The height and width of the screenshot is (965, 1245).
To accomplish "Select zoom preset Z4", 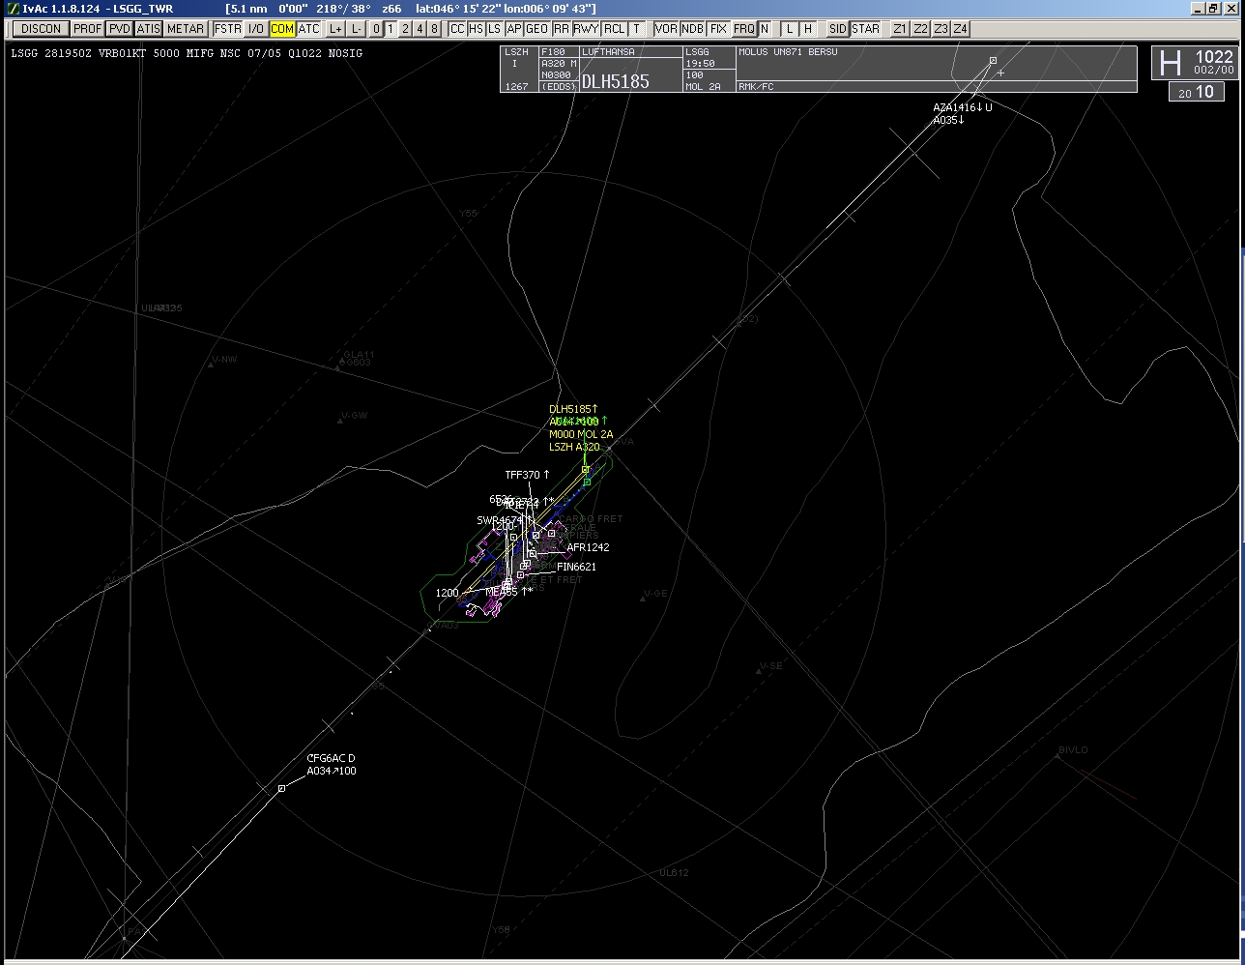I will (960, 29).
